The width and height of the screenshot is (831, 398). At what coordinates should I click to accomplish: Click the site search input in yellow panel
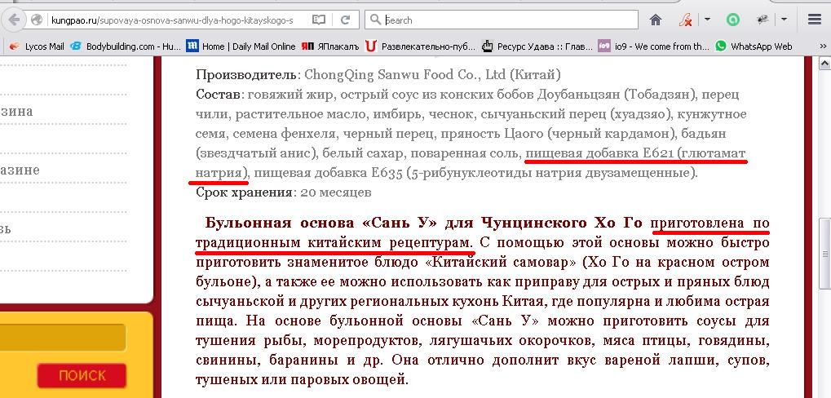pyautogui.click(x=63, y=337)
